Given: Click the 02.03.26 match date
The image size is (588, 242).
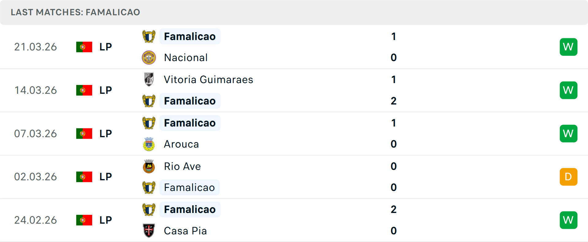Looking at the screenshot, I should tap(36, 177).
